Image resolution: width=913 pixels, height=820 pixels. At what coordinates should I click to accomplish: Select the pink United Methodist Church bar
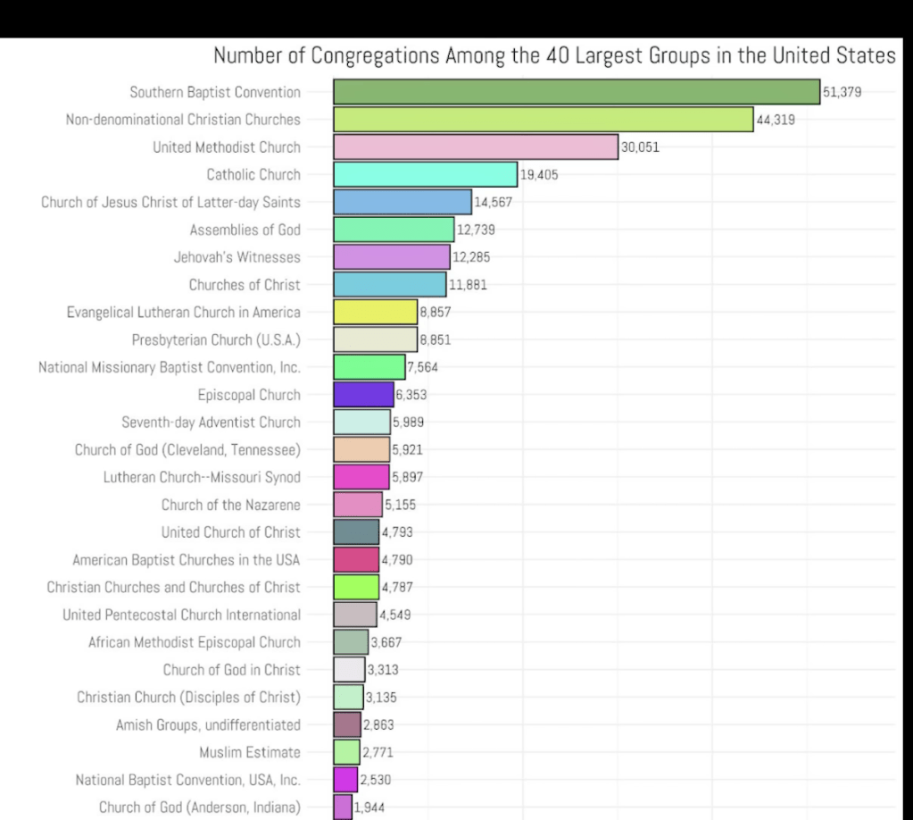[476, 147]
